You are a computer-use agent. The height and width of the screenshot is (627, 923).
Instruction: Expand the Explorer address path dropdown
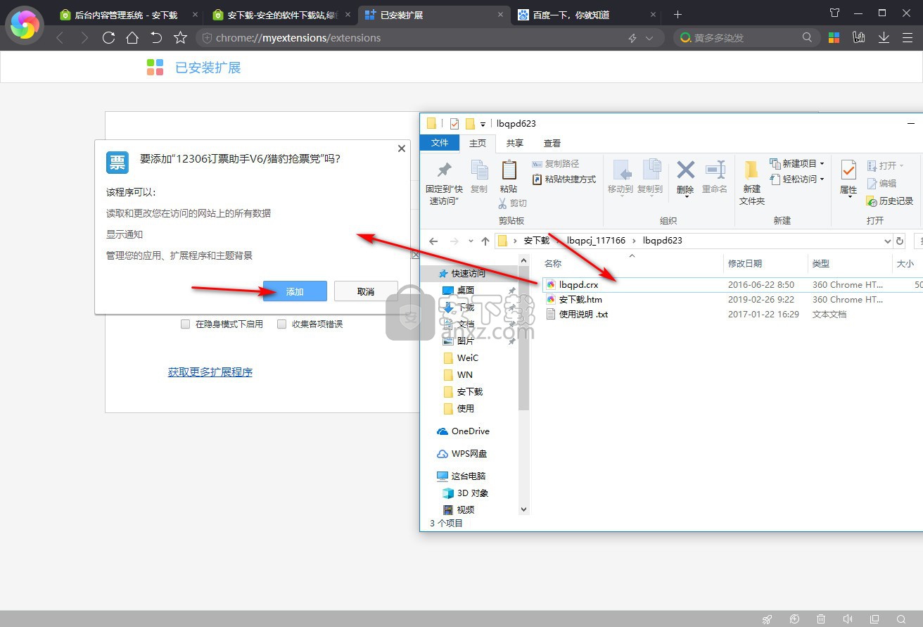[887, 241]
